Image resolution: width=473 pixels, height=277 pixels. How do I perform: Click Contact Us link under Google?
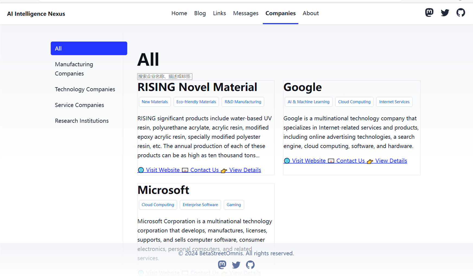[x=350, y=161]
